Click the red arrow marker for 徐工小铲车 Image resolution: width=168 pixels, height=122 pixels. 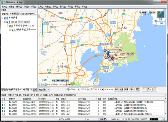(x=112, y=58)
